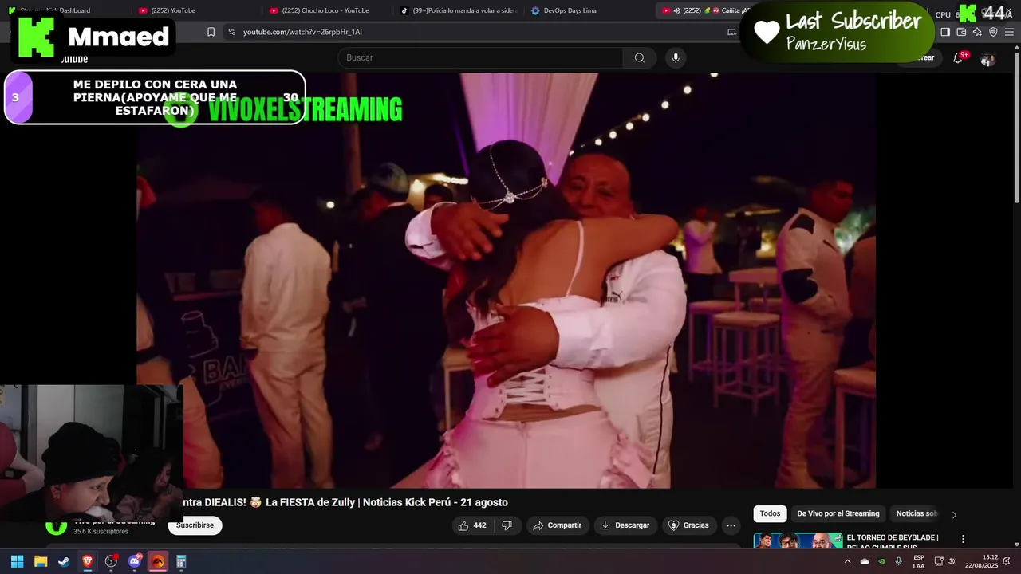Open language switcher ESP LAA
This screenshot has width=1021, height=574.
919,562
